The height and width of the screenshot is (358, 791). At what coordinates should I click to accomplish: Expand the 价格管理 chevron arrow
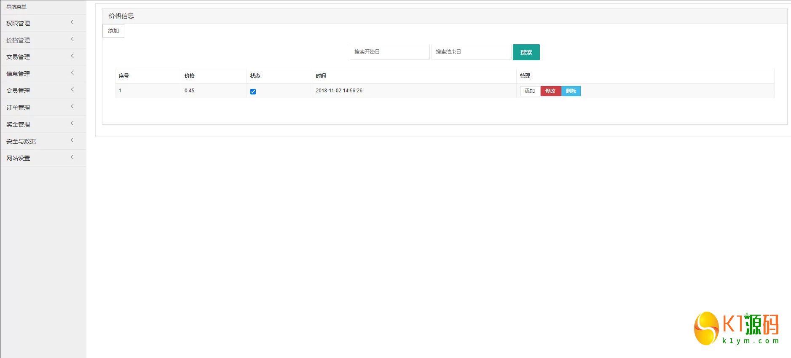point(72,39)
